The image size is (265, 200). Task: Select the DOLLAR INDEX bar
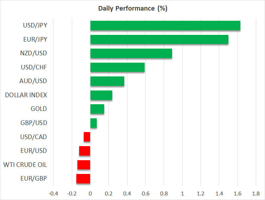101,95
